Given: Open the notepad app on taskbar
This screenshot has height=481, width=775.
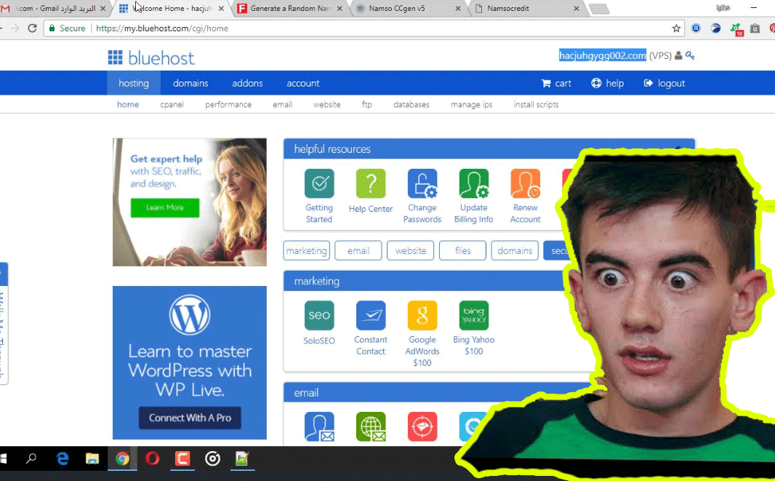Looking at the screenshot, I should pos(242,458).
